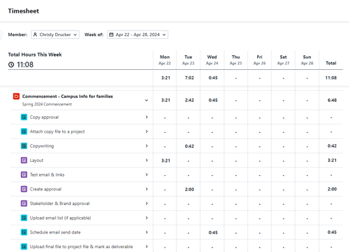
Task: Collapse the Commencement project row chevron
Action: coord(147,100)
